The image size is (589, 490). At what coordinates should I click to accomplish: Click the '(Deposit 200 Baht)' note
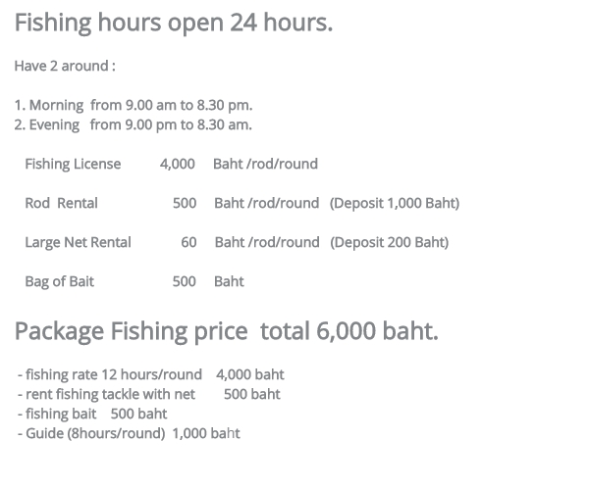coord(389,243)
